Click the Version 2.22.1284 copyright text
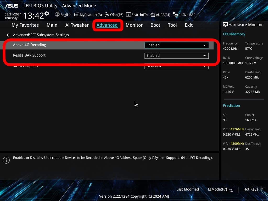Image resolution: width=268 pixels, height=201 pixels. [x=134, y=196]
